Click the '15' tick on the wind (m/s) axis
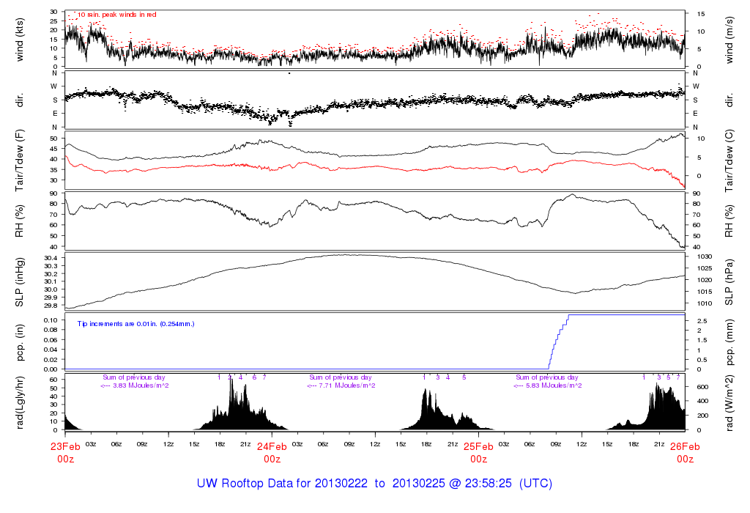 701,15
